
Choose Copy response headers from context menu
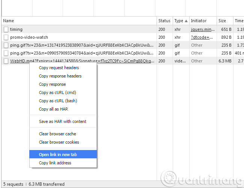pyautogui.click(x=60, y=76)
